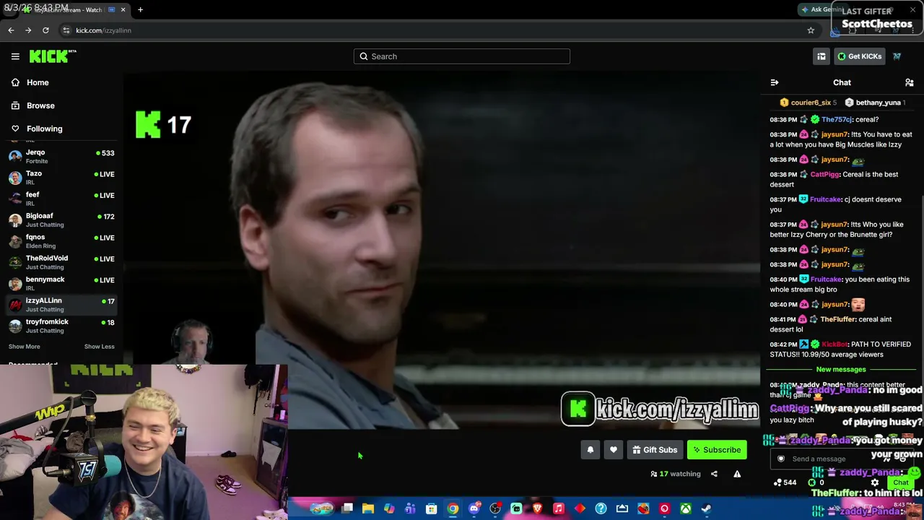Reload the page
This screenshot has height=520, width=924.
pos(45,30)
